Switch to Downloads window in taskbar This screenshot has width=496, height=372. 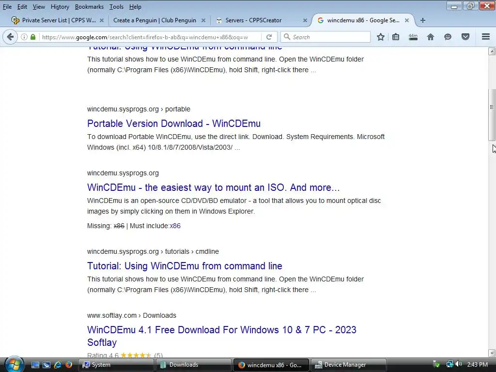[x=194, y=365]
